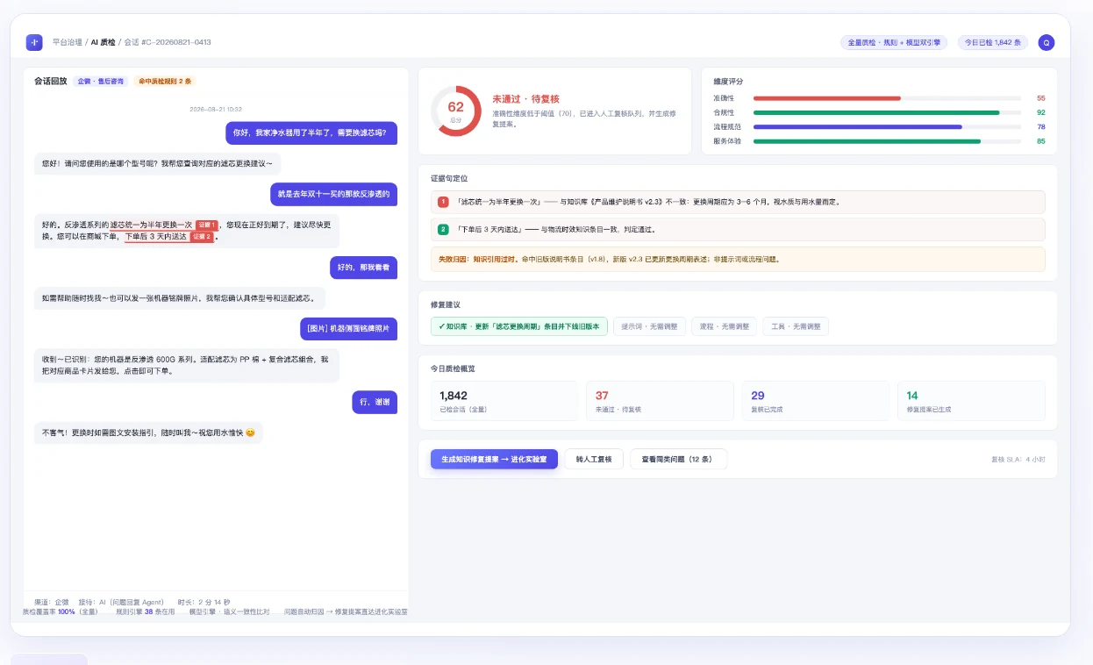Click the 企微 · 售后咨询 tag
The height and width of the screenshot is (665, 1093).
pos(100,82)
